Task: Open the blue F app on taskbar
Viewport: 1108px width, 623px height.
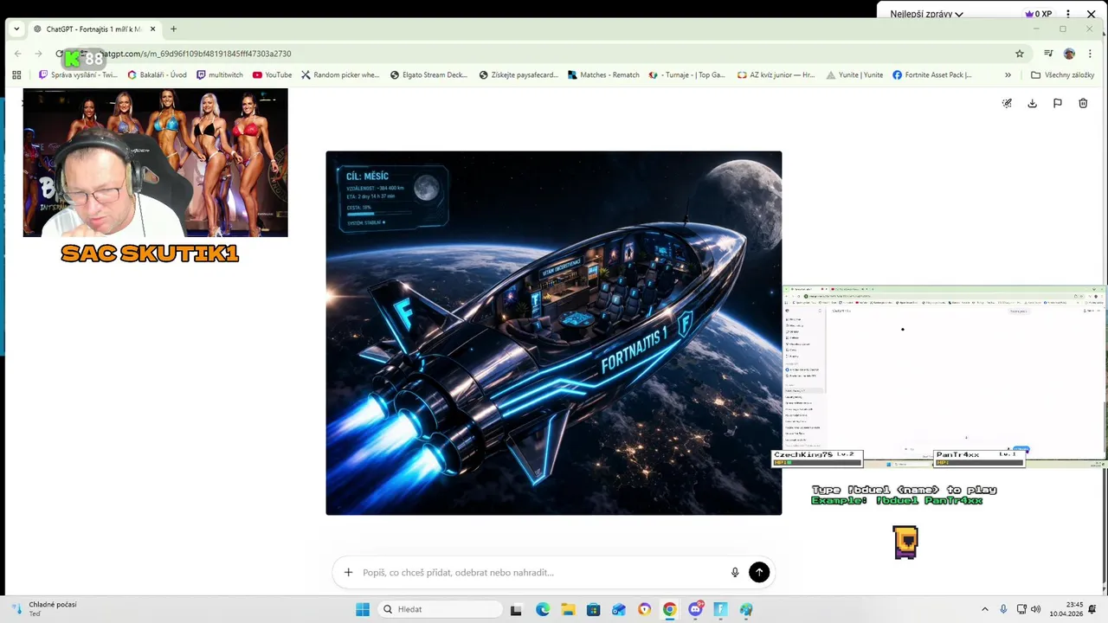Action: tap(720, 609)
